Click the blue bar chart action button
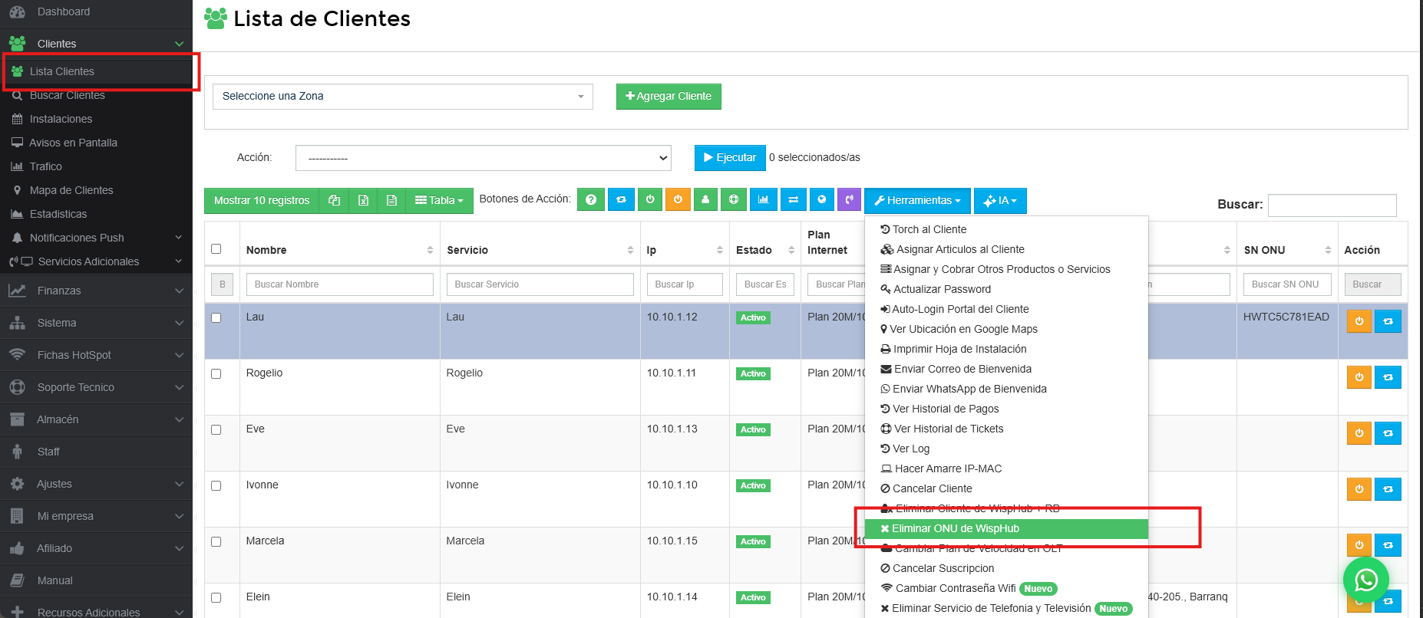Image resolution: width=1423 pixels, height=618 pixels. 763,199
